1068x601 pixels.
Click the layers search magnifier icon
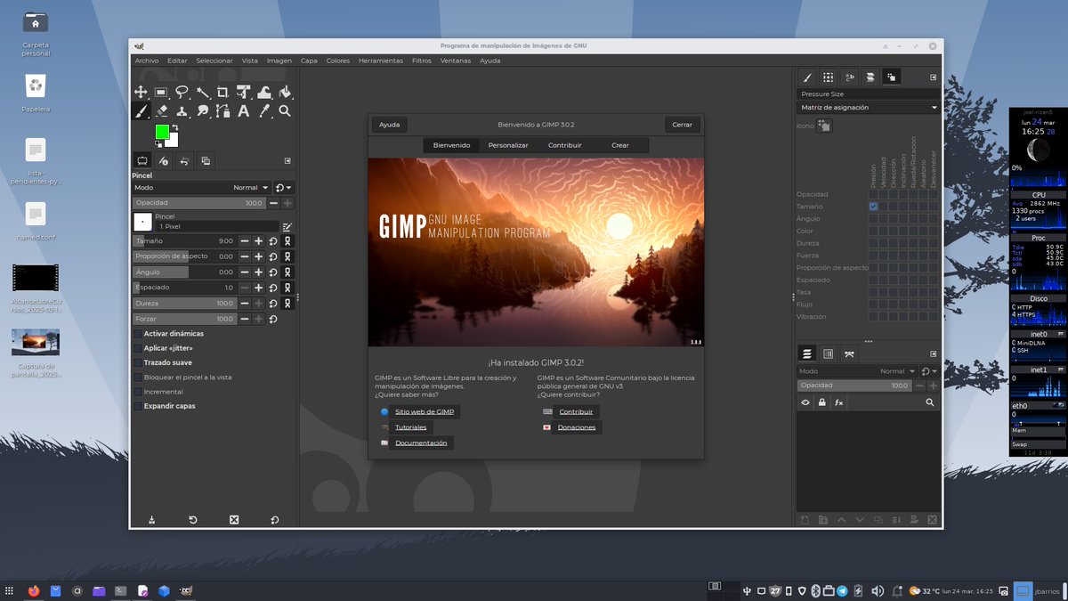click(930, 403)
